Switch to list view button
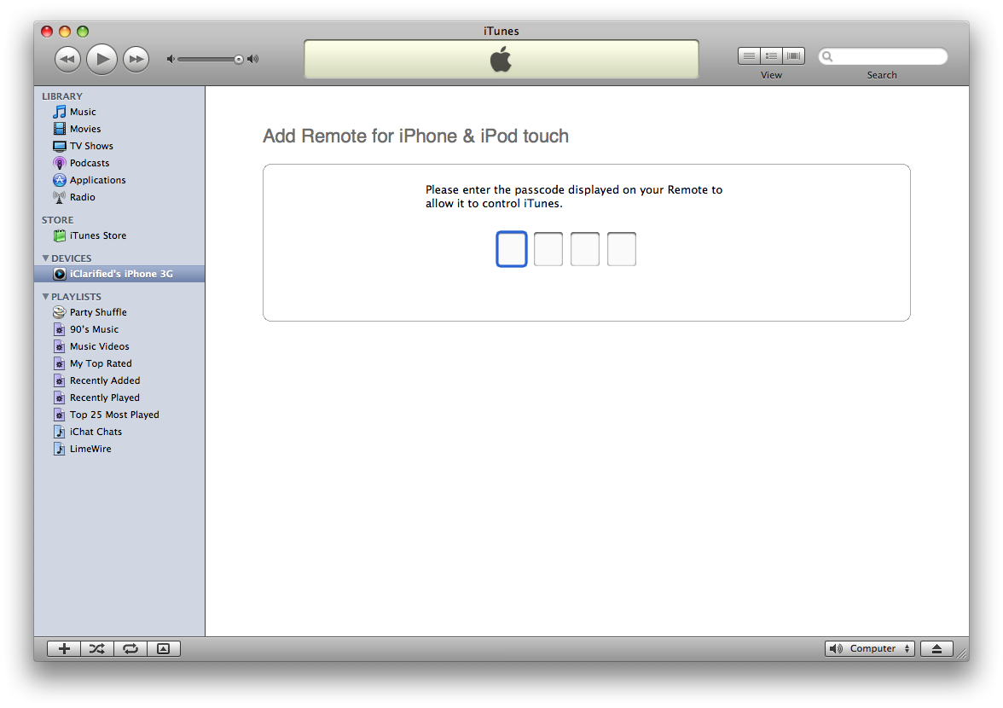This screenshot has height=708, width=1003. point(749,56)
